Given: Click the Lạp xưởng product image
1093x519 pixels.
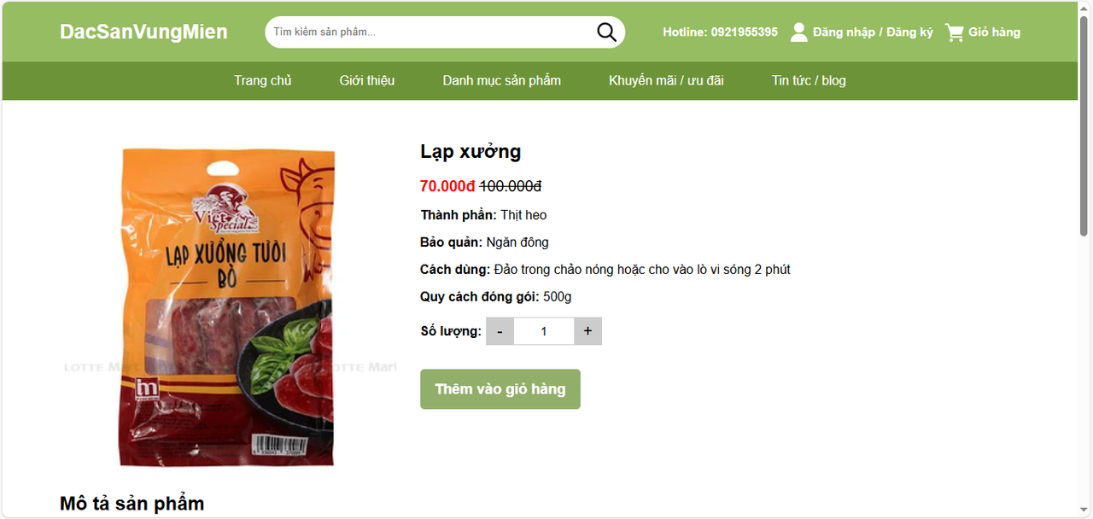Looking at the screenshot, I should 227,308.
